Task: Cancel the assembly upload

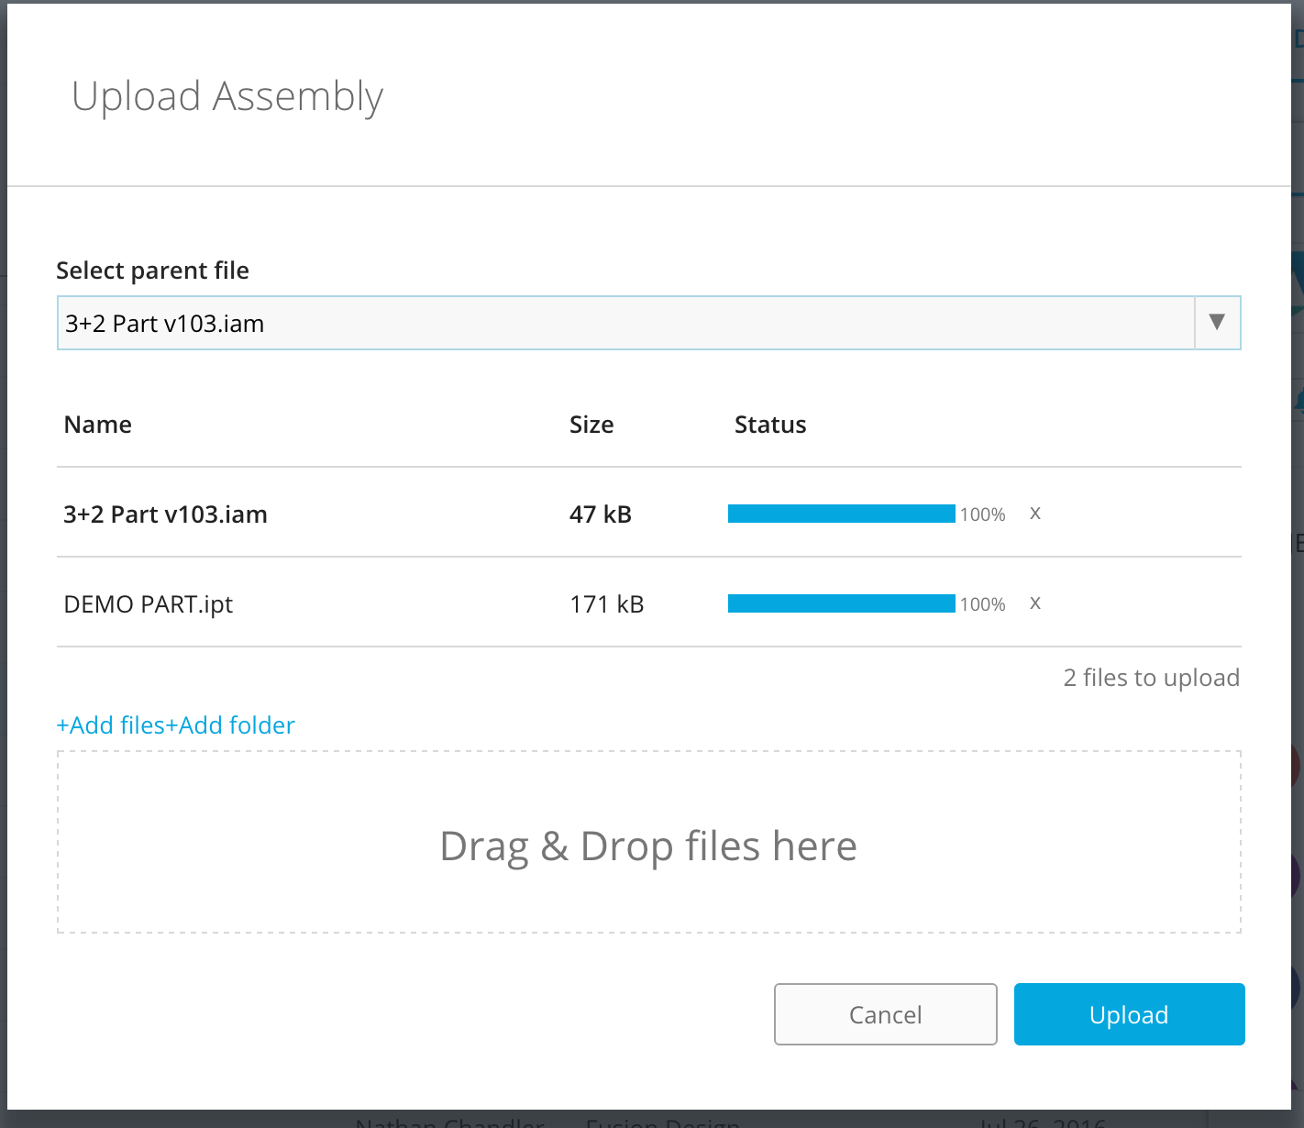Action: point(886,1014)
